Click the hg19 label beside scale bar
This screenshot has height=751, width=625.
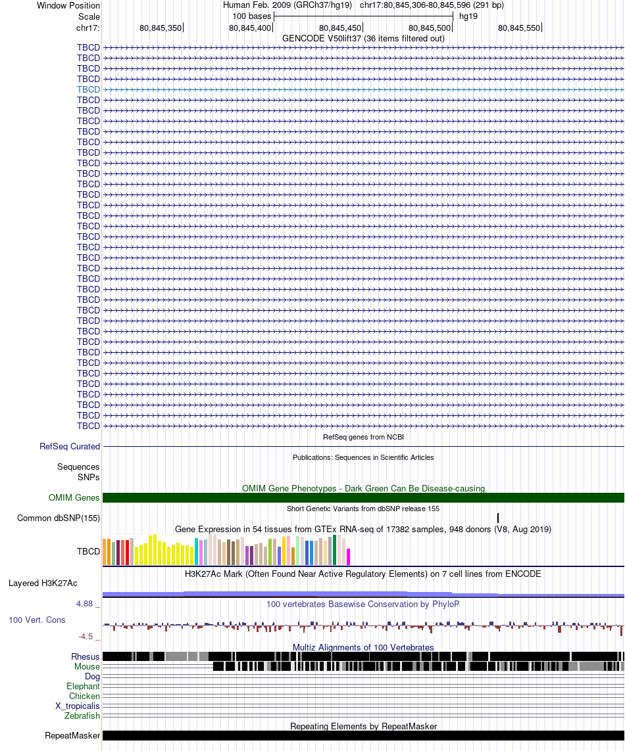[468, 16]
